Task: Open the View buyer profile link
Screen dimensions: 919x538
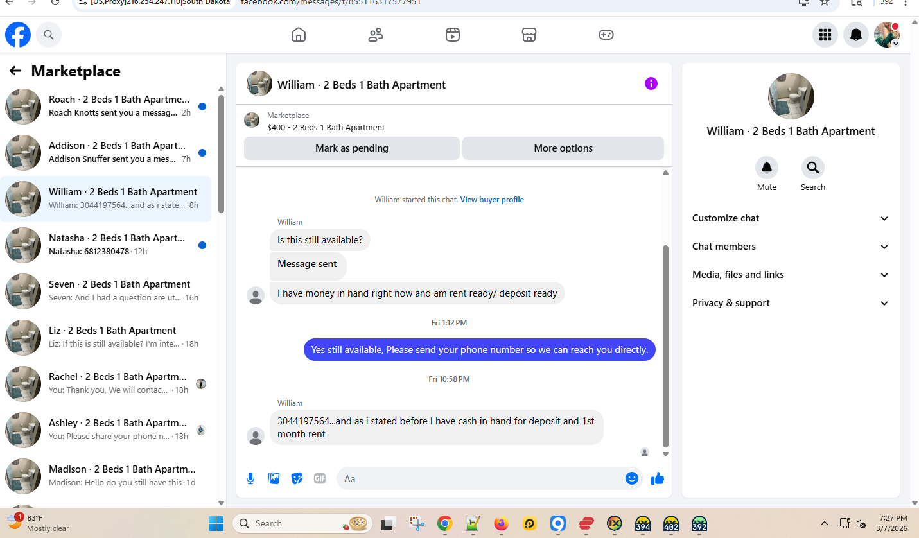Action: click(x=492, y=200)
